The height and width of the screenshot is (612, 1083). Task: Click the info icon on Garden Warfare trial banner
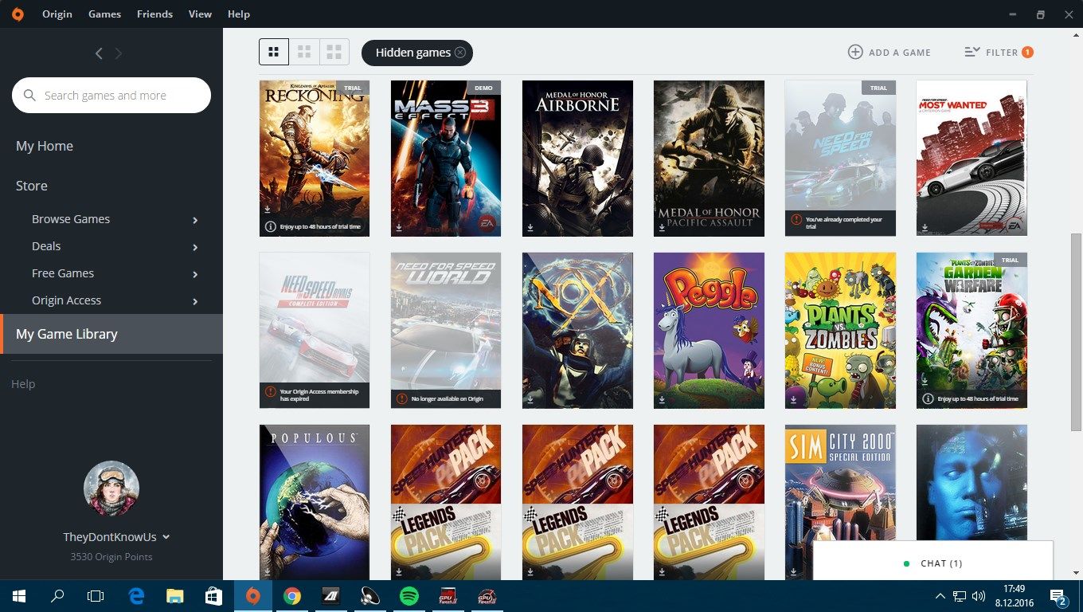[928, 398]
